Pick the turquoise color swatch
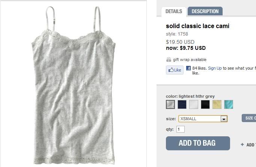The width and height of the screenshot is (256, 167). click(x=229, y=104)
